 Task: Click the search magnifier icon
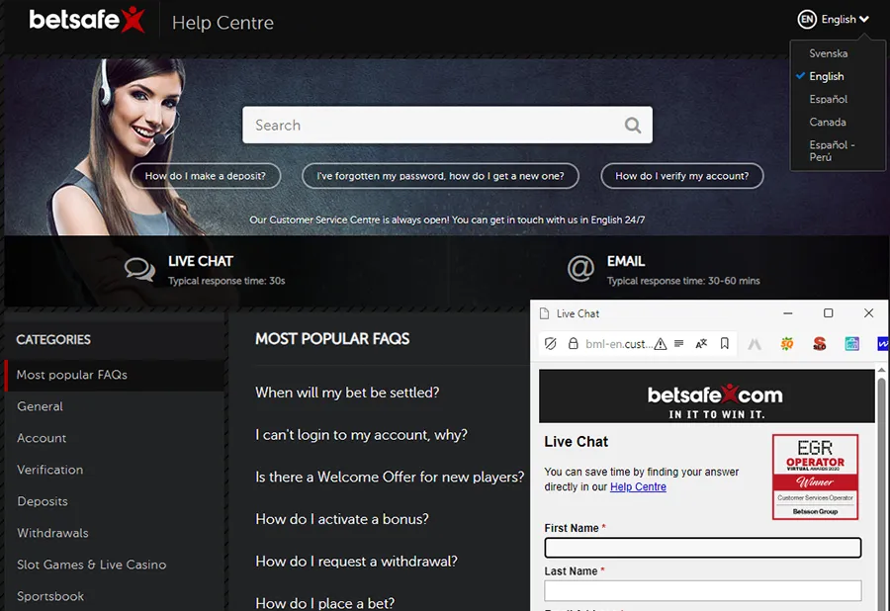click(x=632, y=125)
